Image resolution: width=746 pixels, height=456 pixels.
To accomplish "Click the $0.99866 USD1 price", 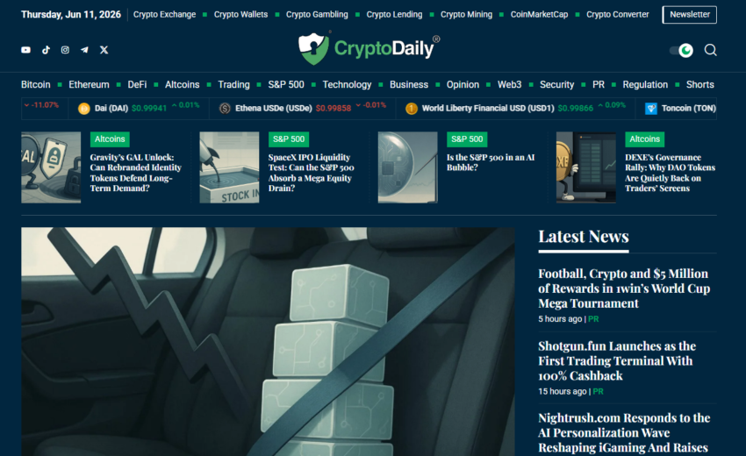I will coord(575,109).
